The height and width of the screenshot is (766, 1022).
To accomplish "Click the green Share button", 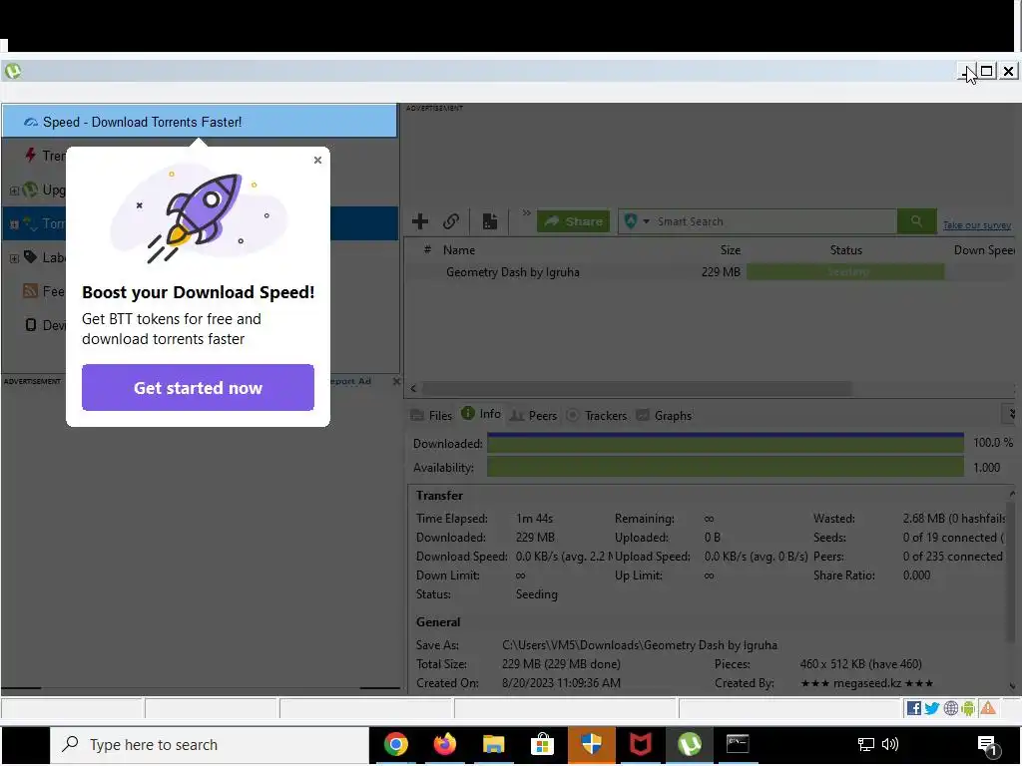I will [x=574, y=221].
